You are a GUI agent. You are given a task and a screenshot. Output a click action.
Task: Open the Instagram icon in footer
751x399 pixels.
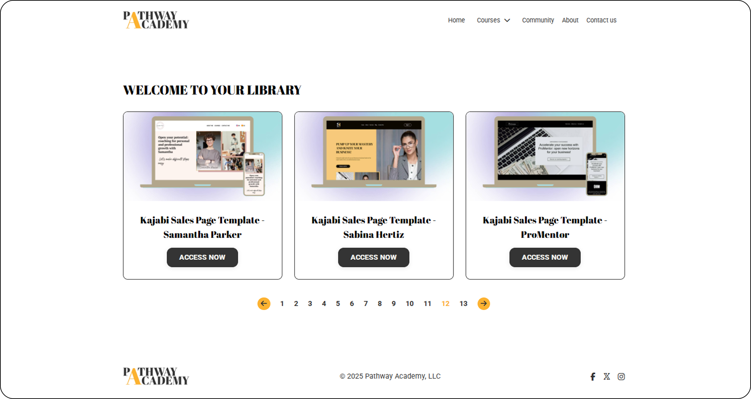621,376
